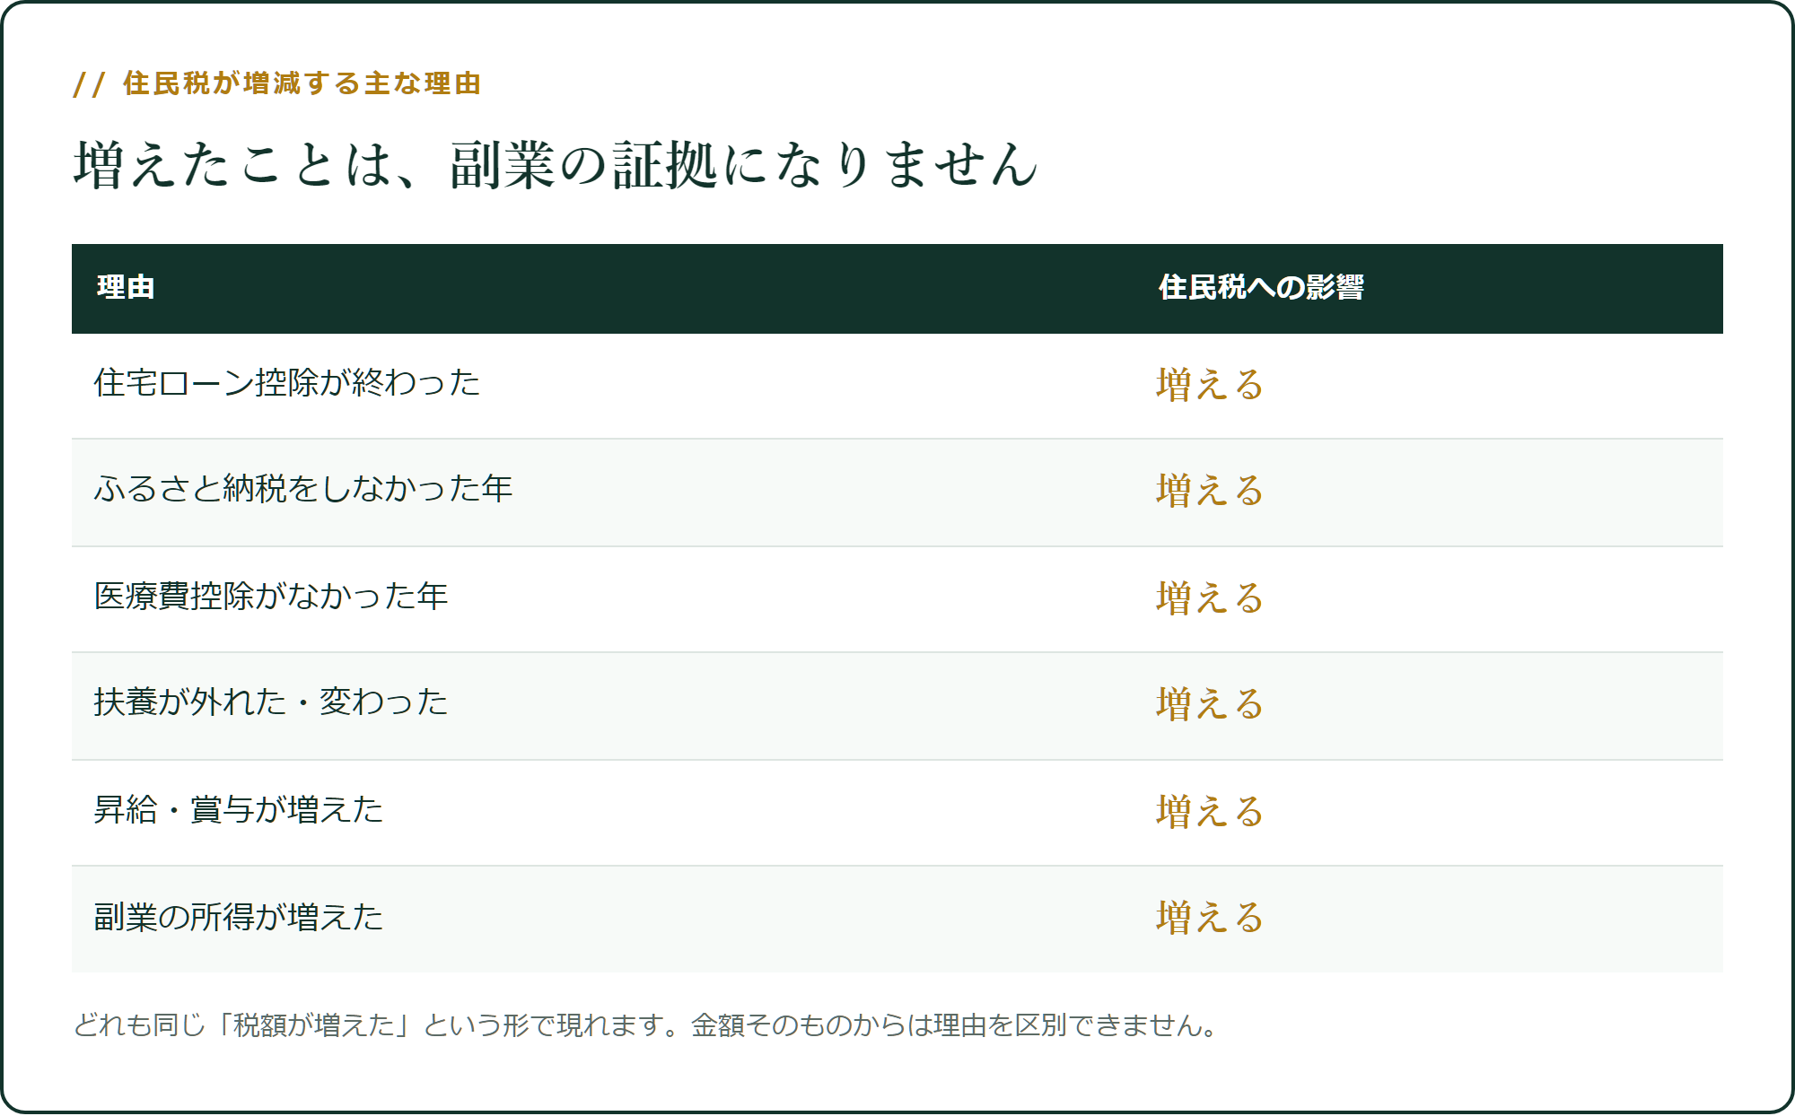Select the row 住宅ローン控除が終わった
Image resolution: width=1795 pixels, height=1116 pixels.
point(897,386)
